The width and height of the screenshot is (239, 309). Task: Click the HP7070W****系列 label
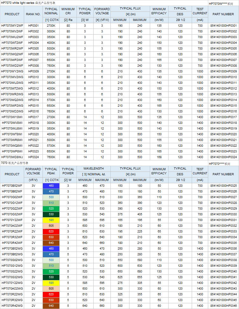coord(221,4)
